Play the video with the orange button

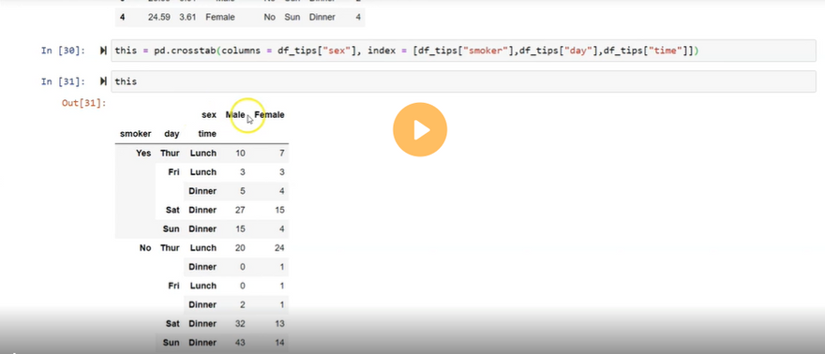point(420,129)
